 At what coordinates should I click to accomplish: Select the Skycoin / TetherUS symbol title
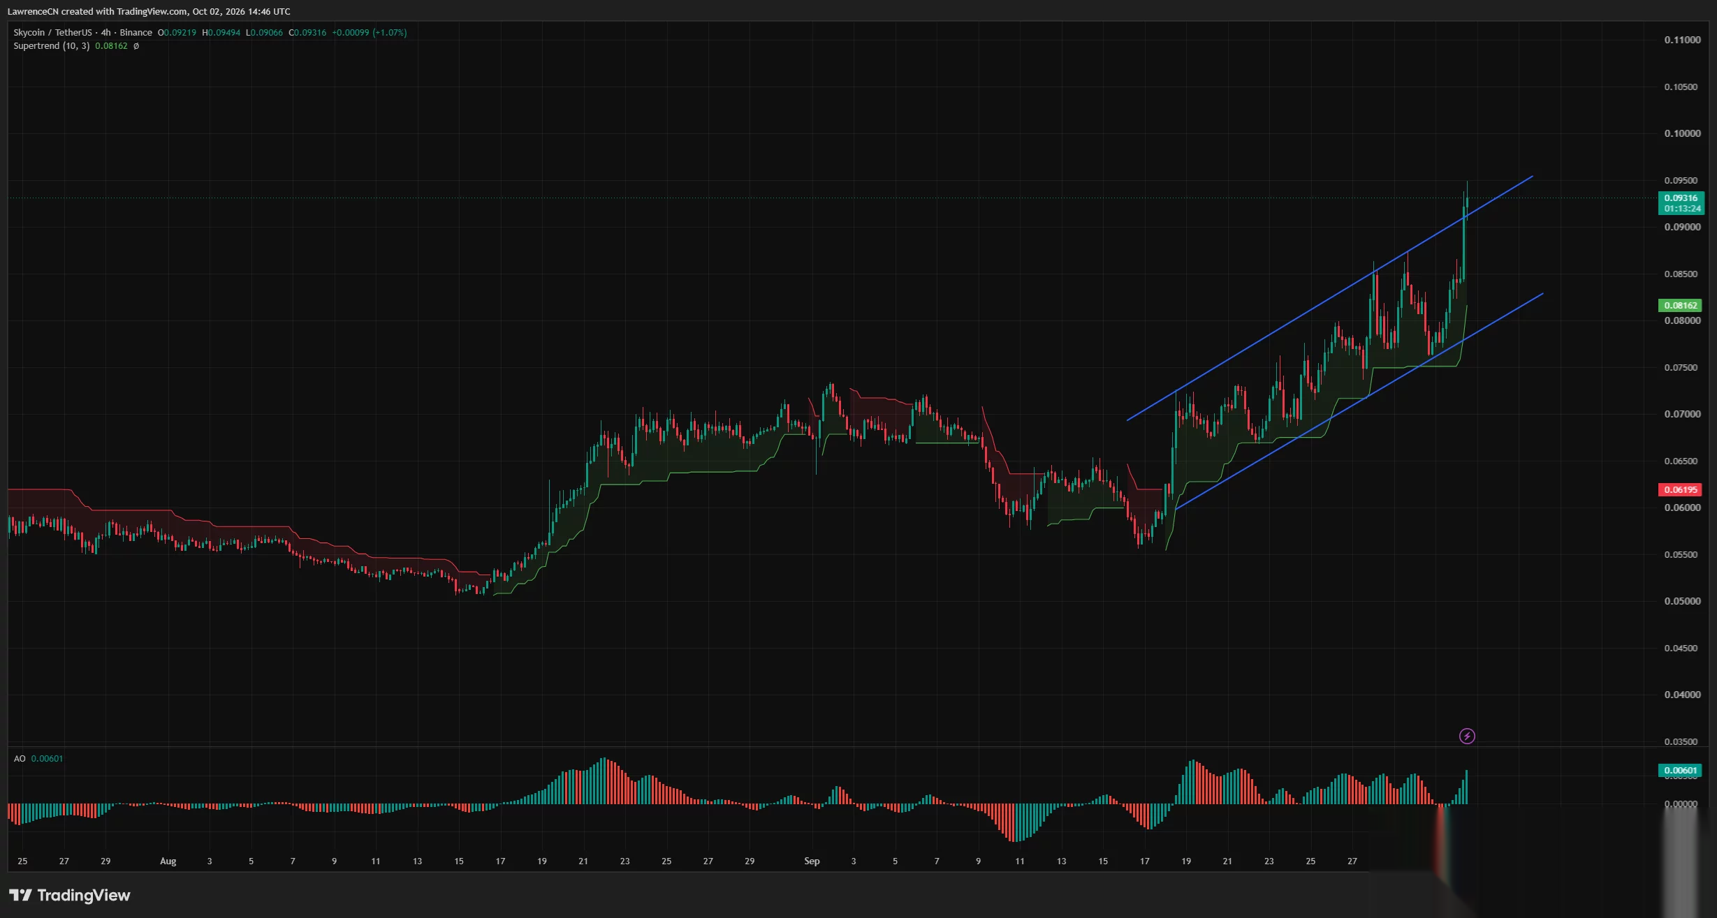[52, 32]
